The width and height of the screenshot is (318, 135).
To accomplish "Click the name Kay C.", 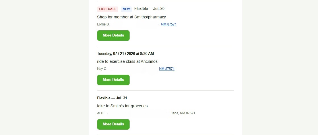I will pos(102,69).
